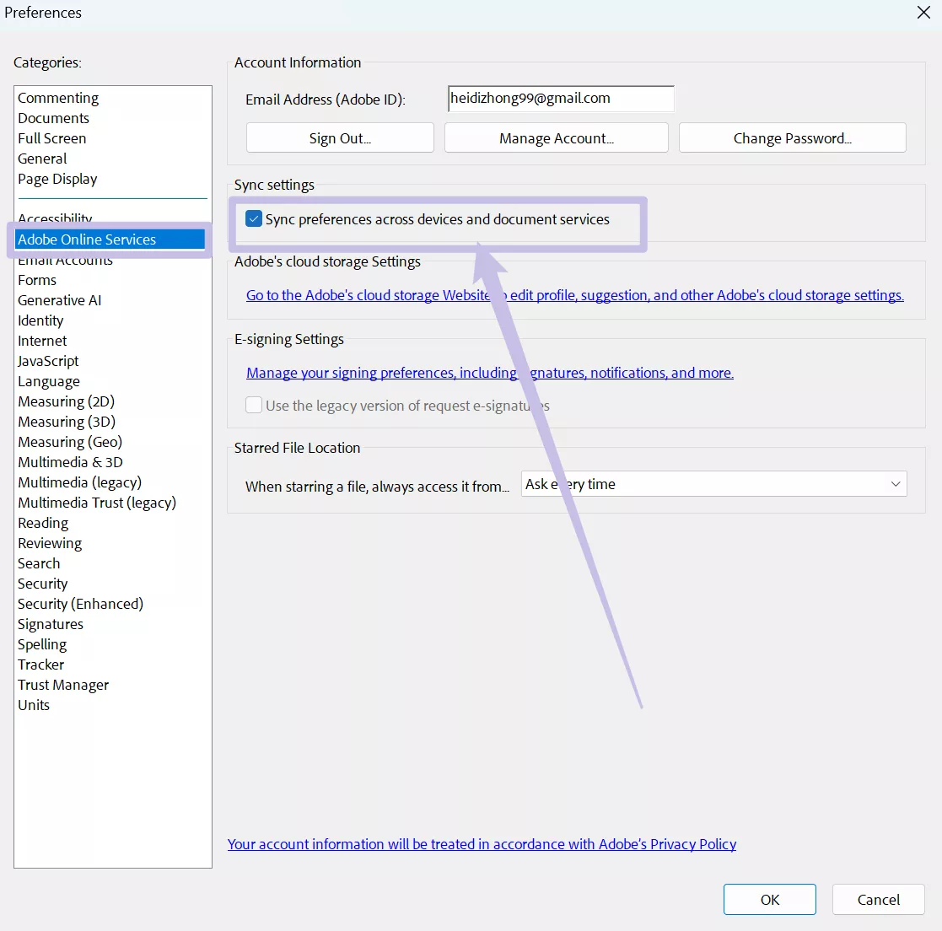Image resolution: width=942 pixels, height=931 pixels.
Task: Select the Trust Manager category
Action: click(62, 685)
